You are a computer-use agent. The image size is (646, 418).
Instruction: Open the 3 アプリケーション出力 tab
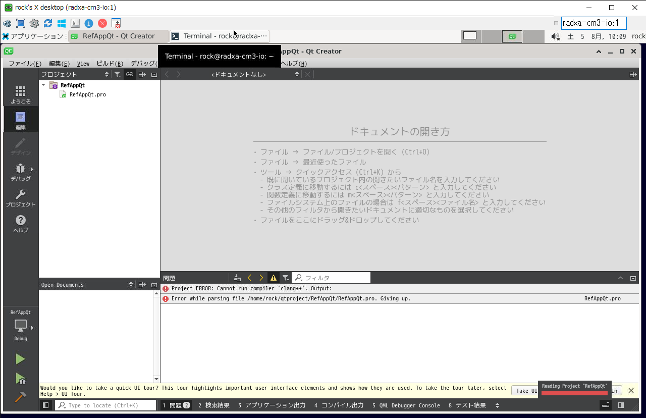tap(272, 405)
